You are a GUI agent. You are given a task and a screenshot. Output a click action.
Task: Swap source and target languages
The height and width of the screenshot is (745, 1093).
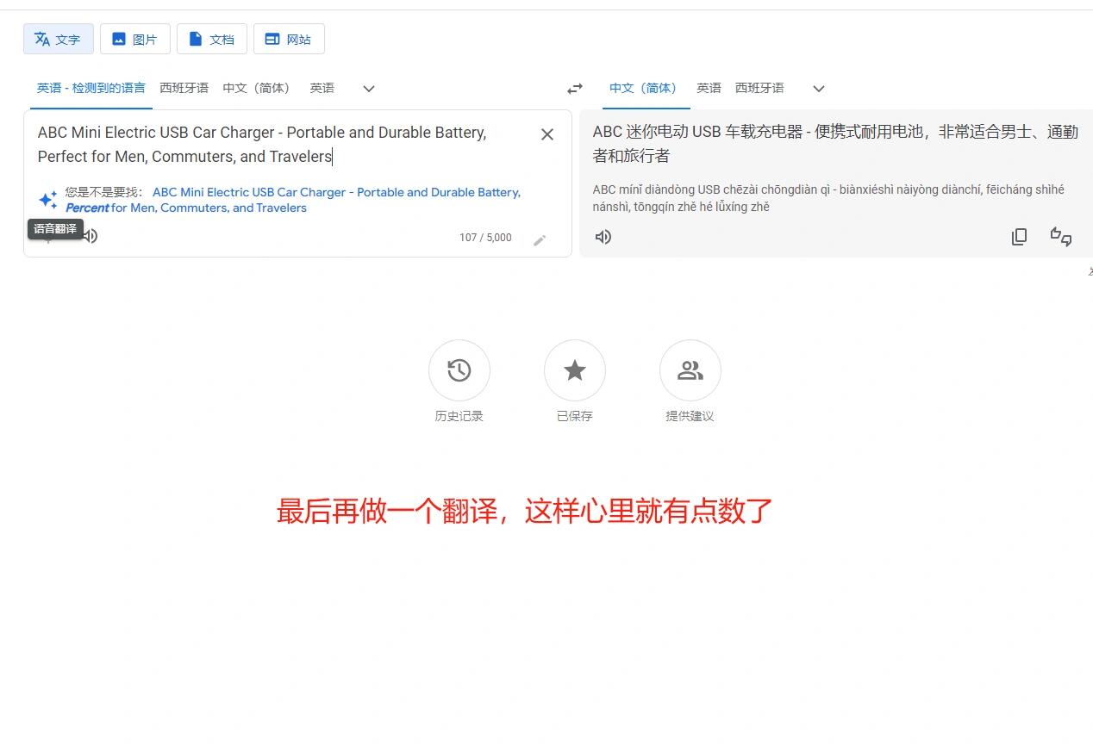pos(575,89)
